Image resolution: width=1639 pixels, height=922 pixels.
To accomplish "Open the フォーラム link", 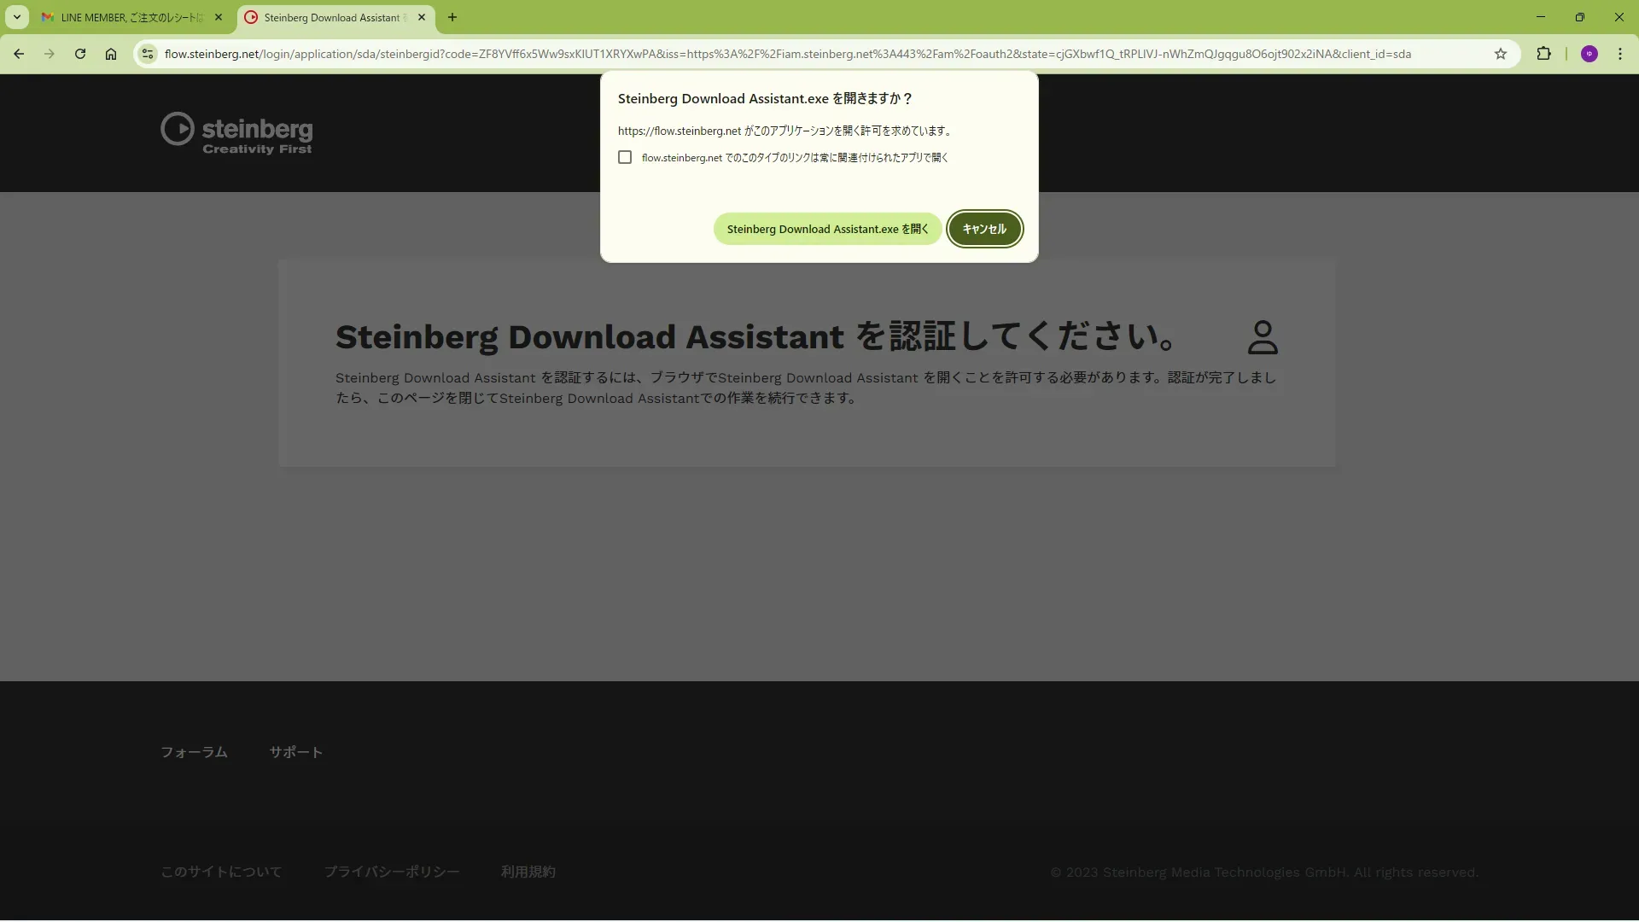I will (194, 752).
